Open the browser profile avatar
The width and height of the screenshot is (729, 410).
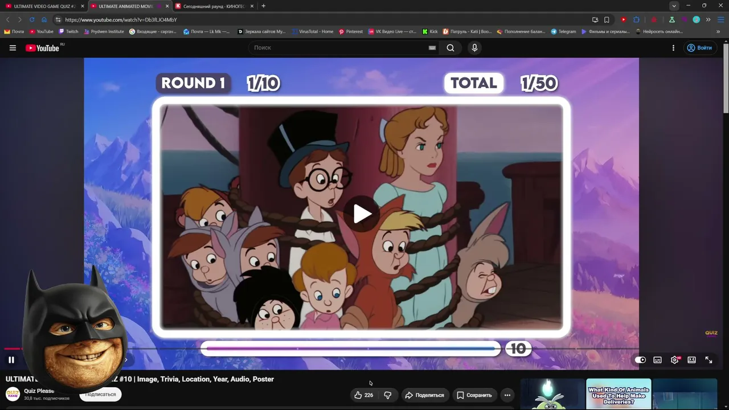pyautogui.click(x=696, y=19)
